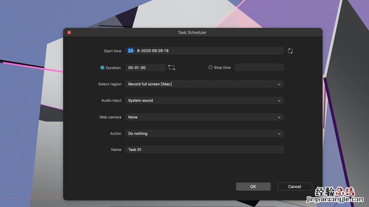Image resolution: width=369 pixels, height=207 pixels.
Task: Click the Name field containing Task 01
Action: [x=204, y=149]
